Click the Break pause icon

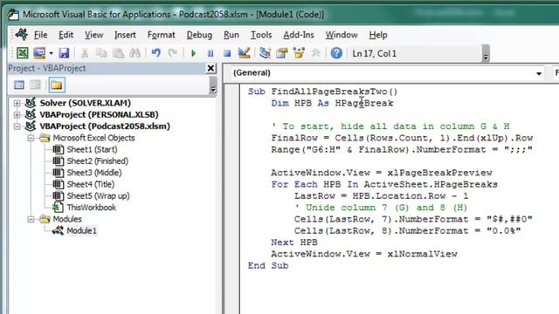tap(210, 53)
